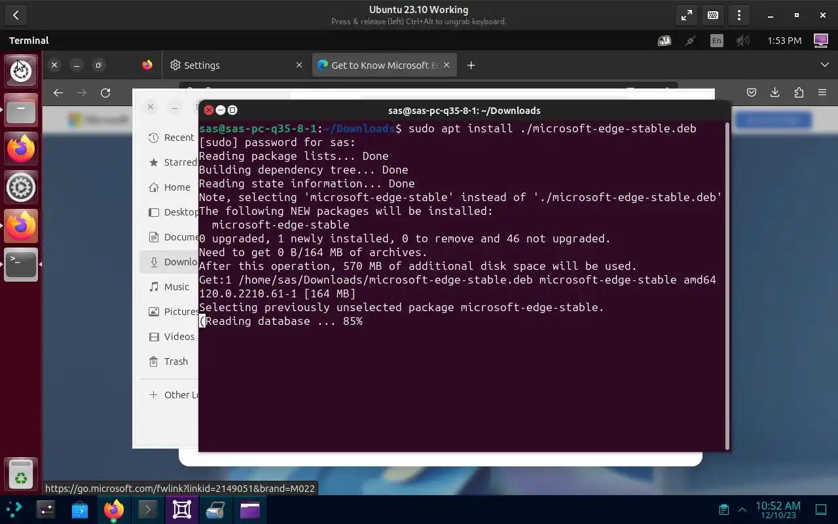
Task: Open the gear startup settings dock icon
Action: pyautogui.click(x=21, y=187)
